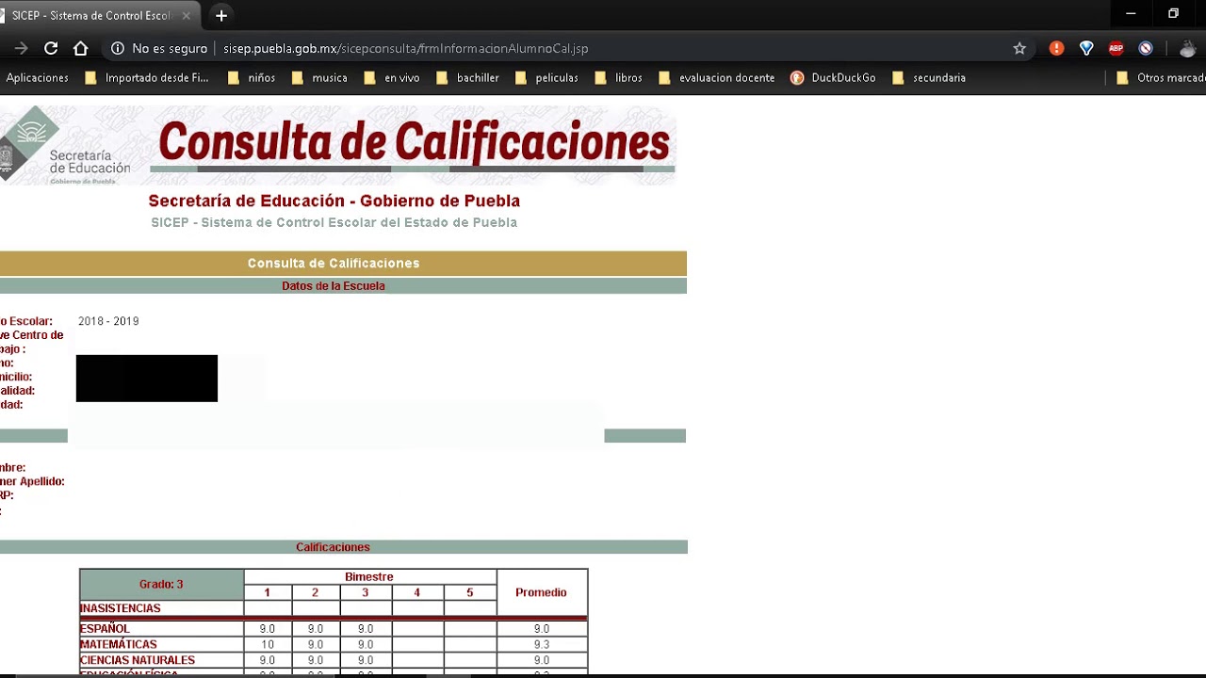Open the 'niños' bookmark folder
Viewport: 1206px width, 678px height.
pyautogui.click(x=252, y=78)
